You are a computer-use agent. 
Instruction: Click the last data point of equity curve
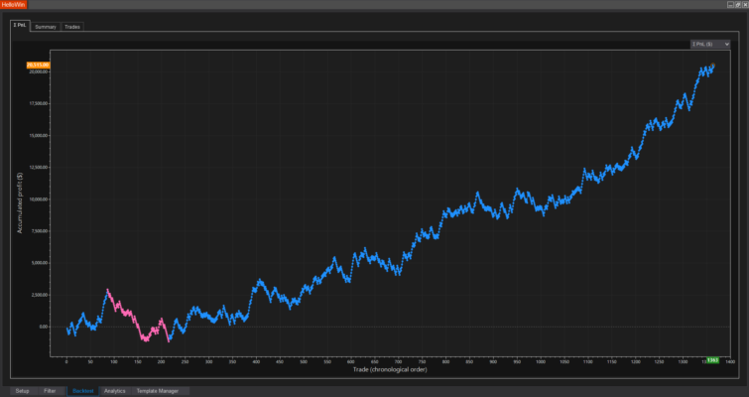click(712, 66)
